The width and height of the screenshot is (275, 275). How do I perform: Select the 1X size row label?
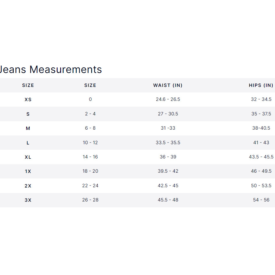tap(28, 172)
